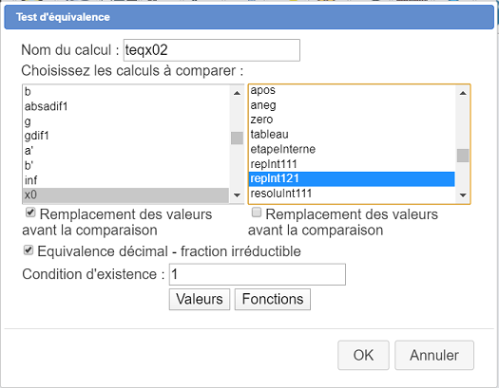Toggle 'Equivalence décimal - fraction irréductible' checkbox
This screenshot has height=388, width=499.
(29, 249)
